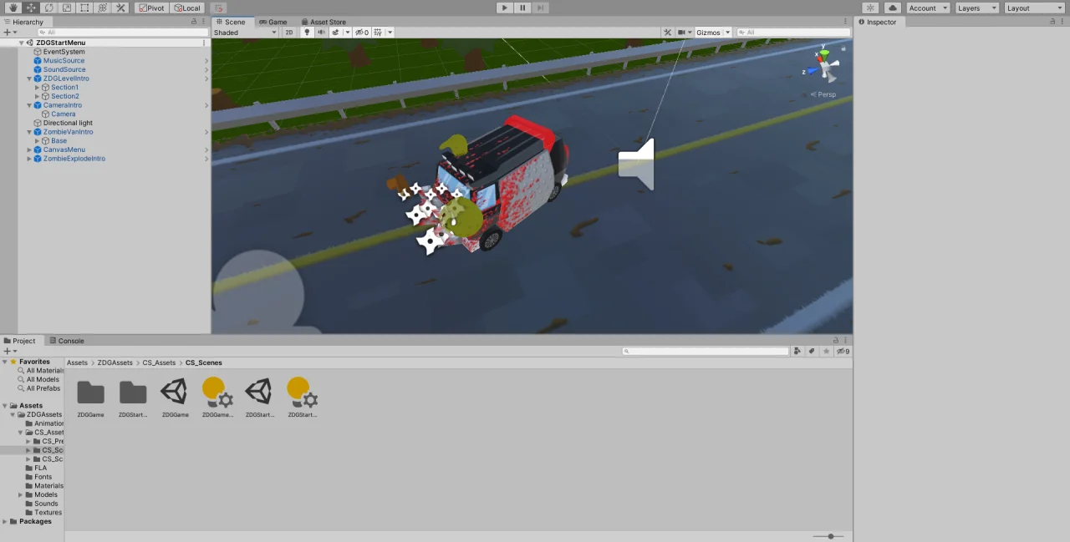Select EventSystem in the Hierarchy
Image resolution: width=1070 pixels, height=542 pixels.
pyautogui.click(x=64, y=52)
